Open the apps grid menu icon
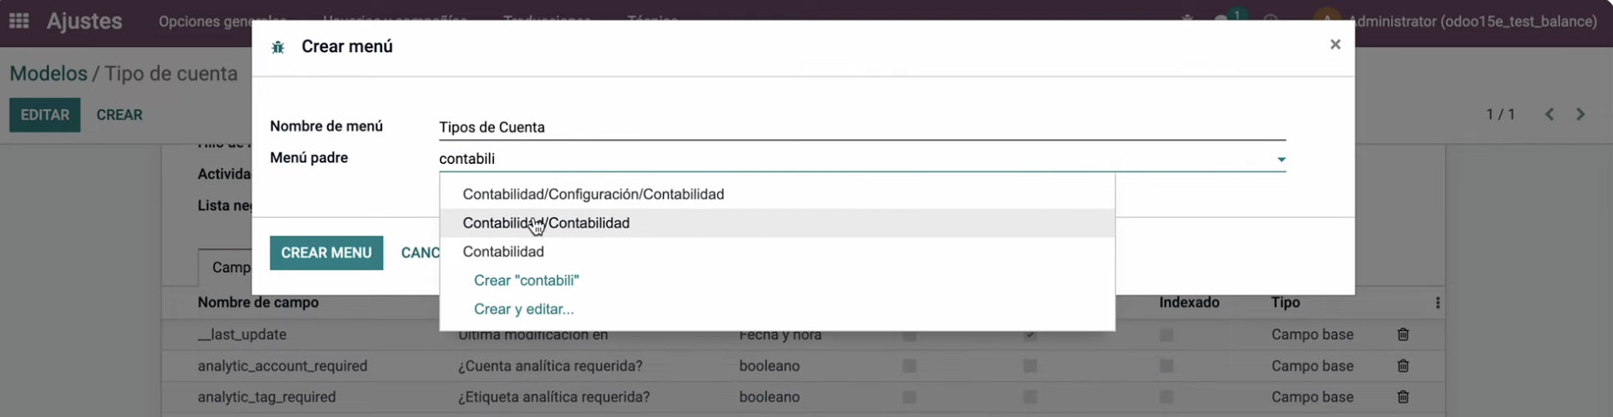 [19, 21]
